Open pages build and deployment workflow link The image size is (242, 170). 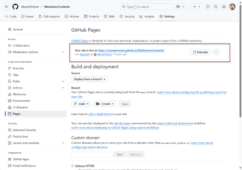[175, 123]
